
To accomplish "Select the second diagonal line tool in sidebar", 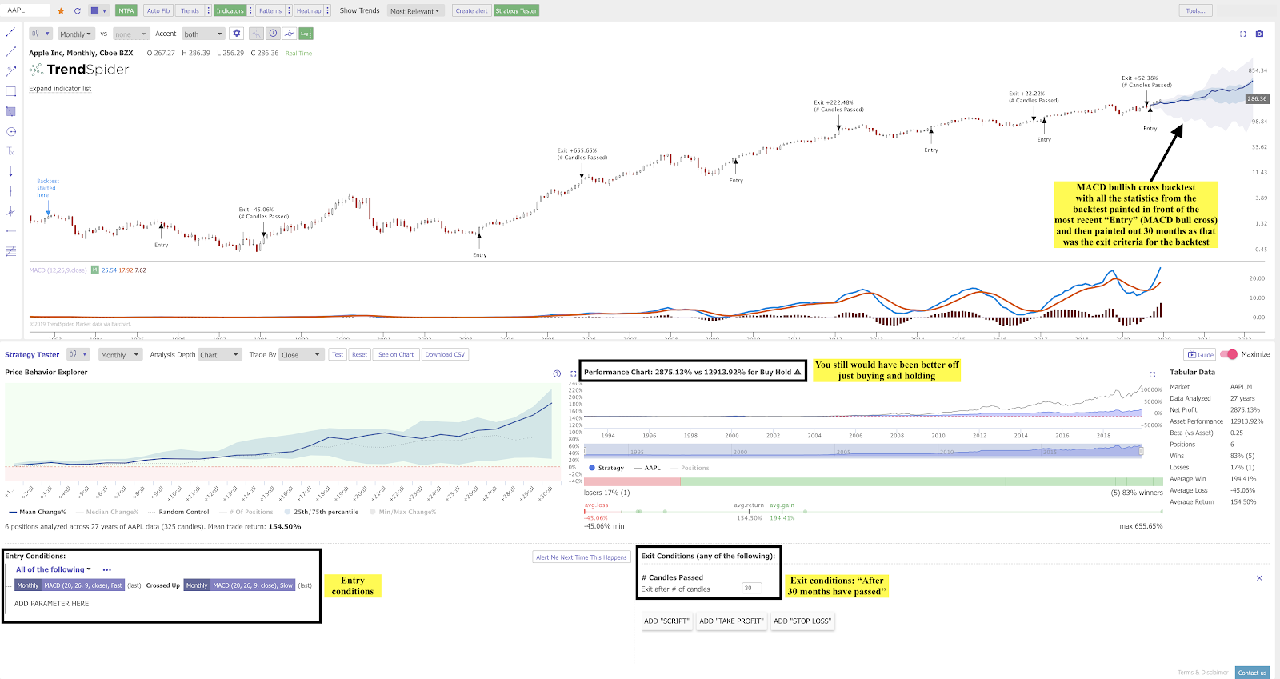I will [10, 51].
